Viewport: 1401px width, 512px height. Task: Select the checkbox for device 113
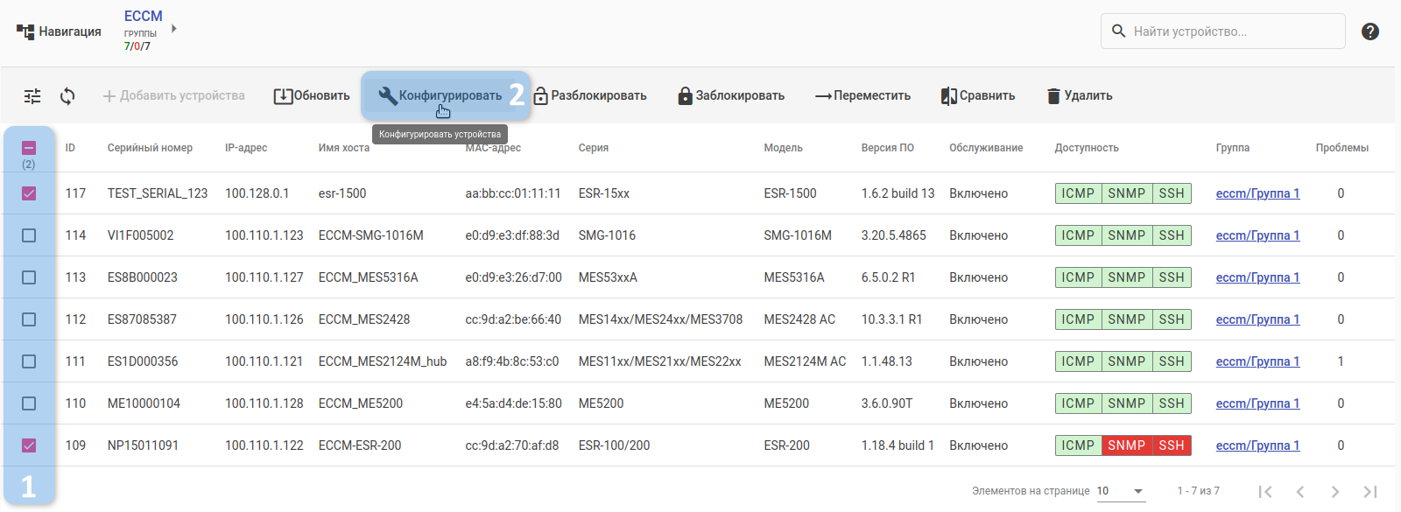click(29, 277)
